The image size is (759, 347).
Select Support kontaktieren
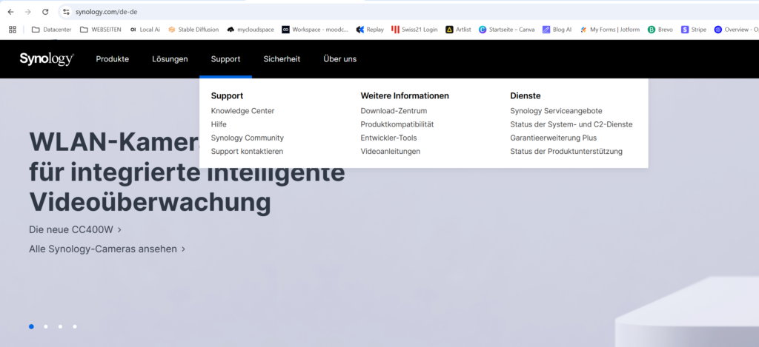click(247, 151)
